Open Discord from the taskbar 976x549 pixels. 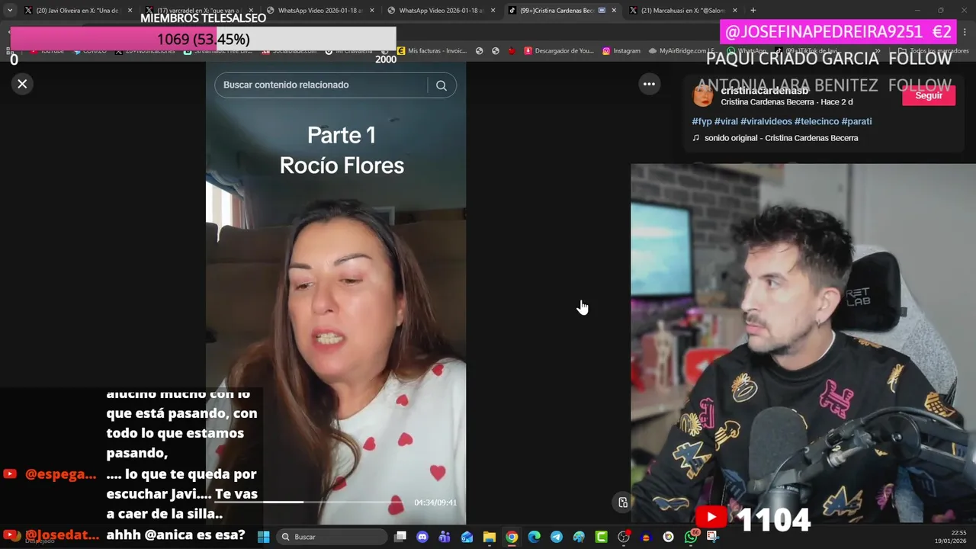pyautogui.click(x=422, y=537)
